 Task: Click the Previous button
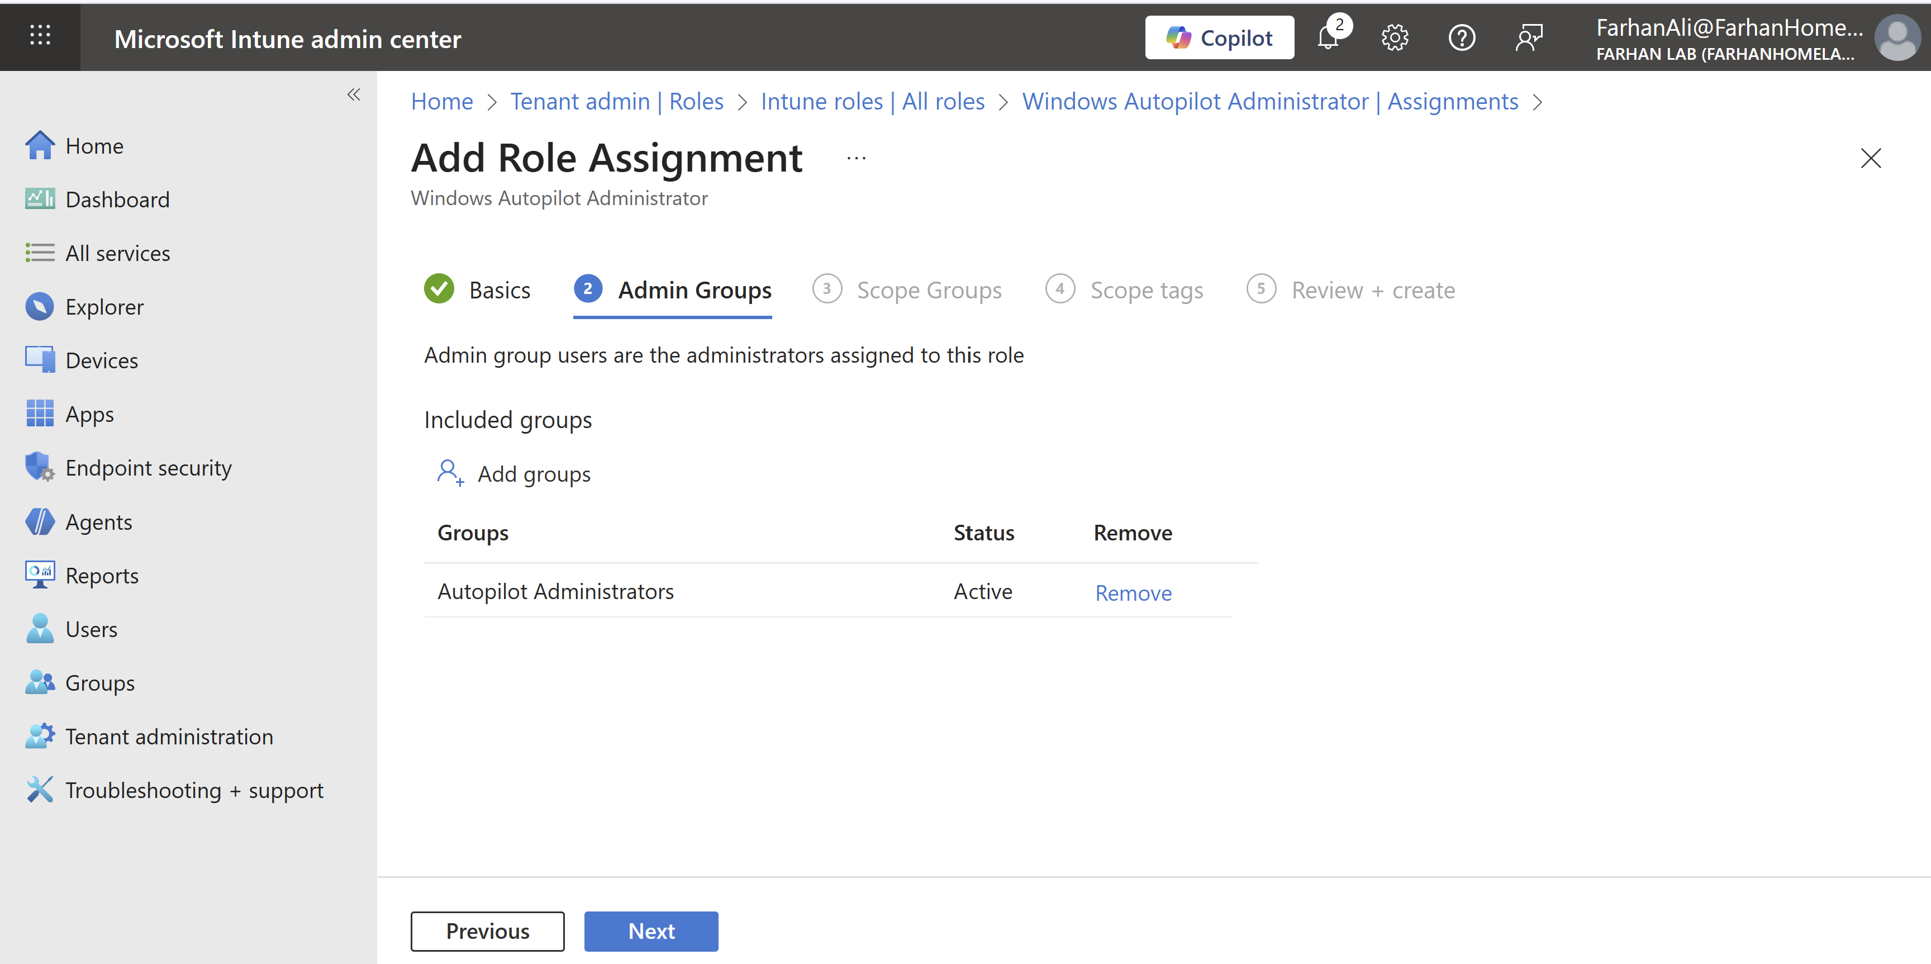[487, 930]
